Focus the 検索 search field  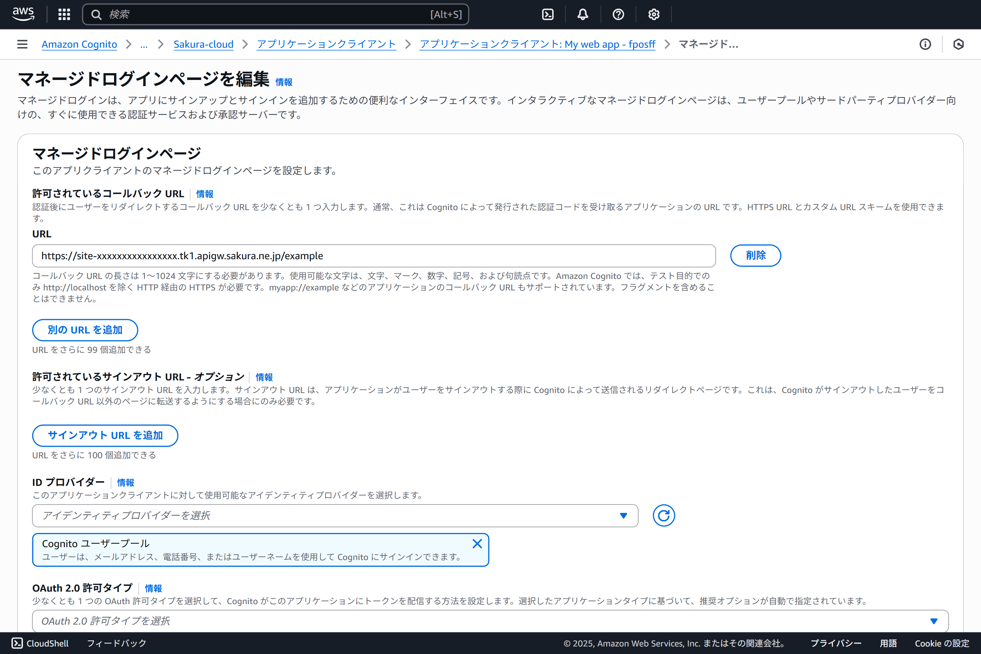pos(276,15)
